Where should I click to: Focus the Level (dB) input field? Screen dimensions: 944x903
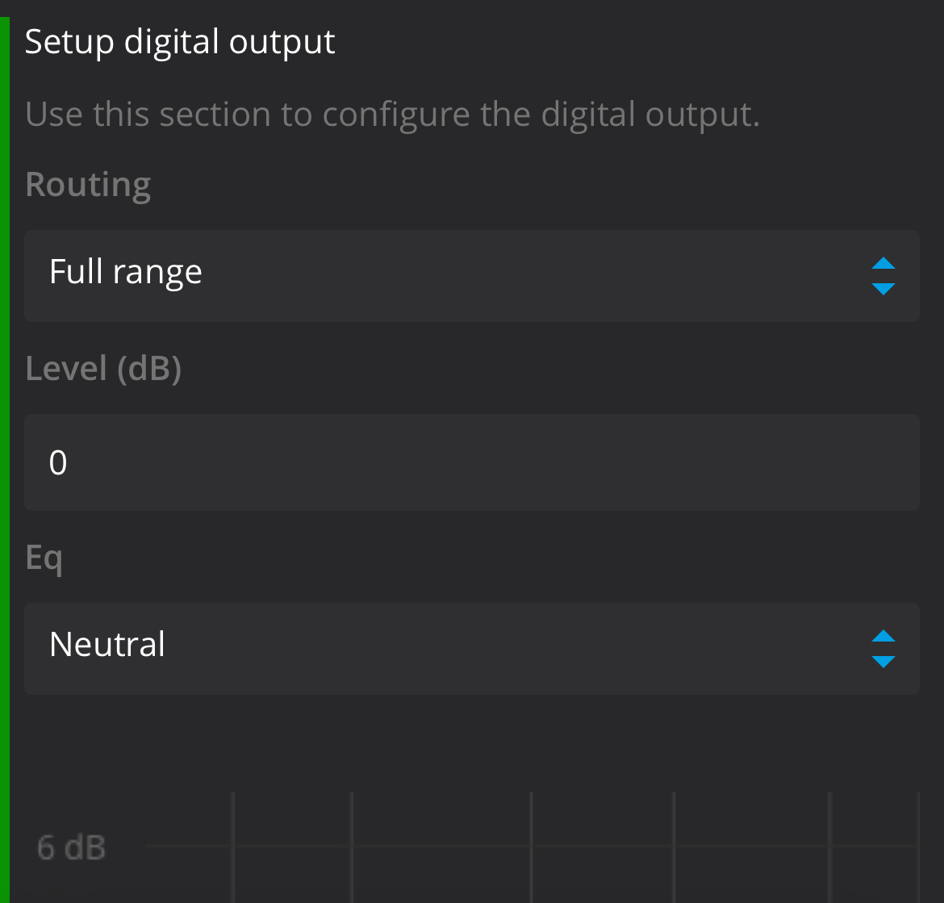471,462
